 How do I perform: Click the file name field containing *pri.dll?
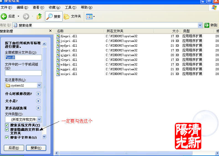23,57
